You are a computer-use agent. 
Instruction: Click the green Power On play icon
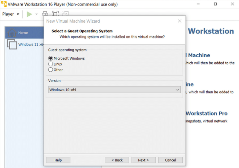[29, 14]
